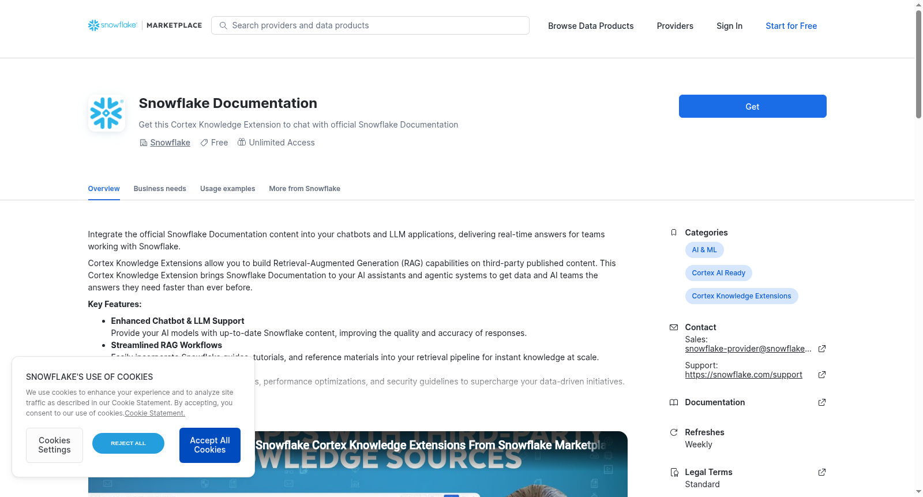
Task: Select the Overview tab
Action: coord(104,189)
